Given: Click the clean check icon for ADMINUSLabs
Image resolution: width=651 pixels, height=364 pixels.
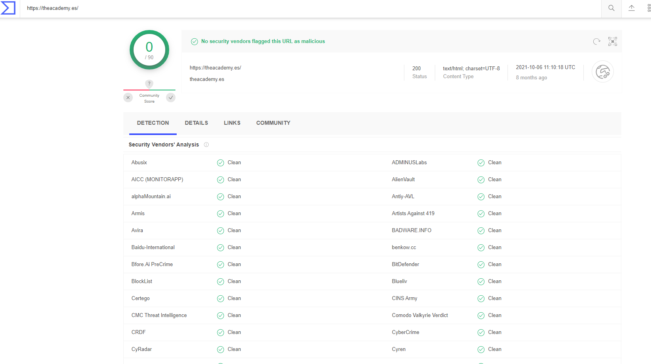Looking at the screenshot, I should coord(481,163).
